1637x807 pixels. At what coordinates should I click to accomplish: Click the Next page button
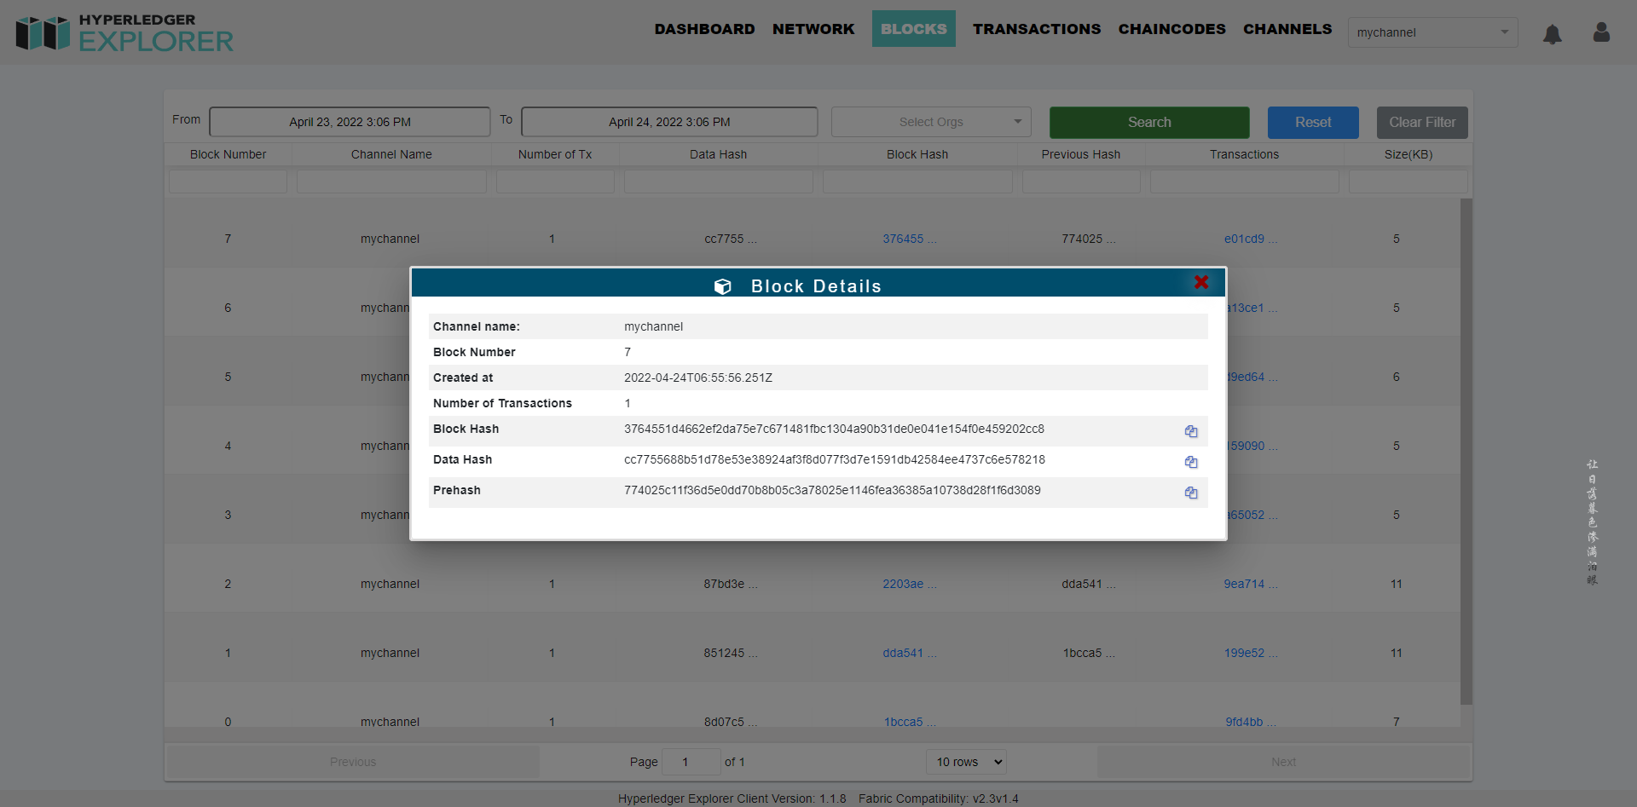coord(1283,762)
